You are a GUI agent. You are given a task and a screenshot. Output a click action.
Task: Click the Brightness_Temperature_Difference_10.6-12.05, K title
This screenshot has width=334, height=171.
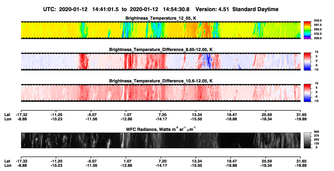[161, 81]
